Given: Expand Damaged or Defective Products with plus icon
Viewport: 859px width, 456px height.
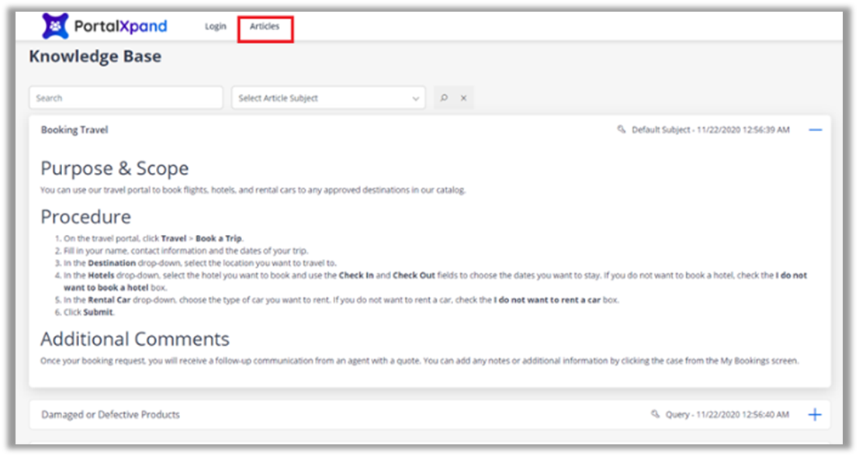Looking at the screenshot, I should tap(815, 415).
